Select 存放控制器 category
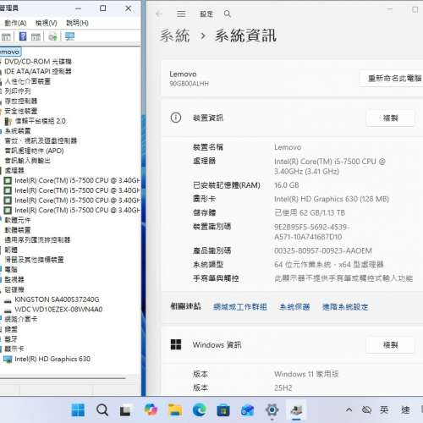 pyautogui.click(x=21, y=101)
